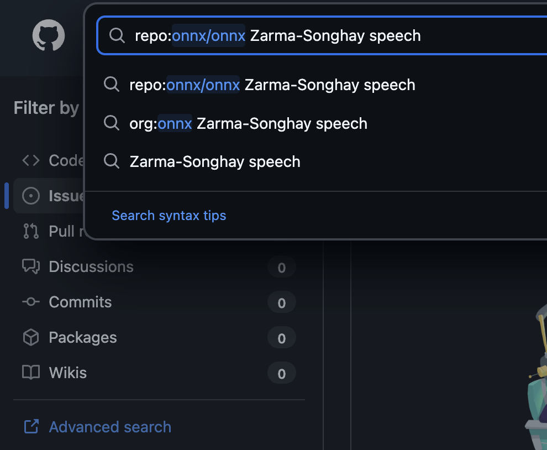Select suggestion repo:onnx/onnx Zarma-Songhay speech

pos(272,85)
